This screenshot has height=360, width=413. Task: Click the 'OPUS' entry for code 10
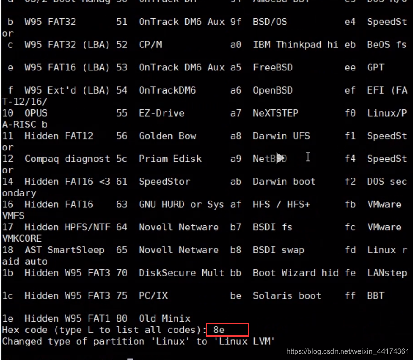click(x=36, y=113)
